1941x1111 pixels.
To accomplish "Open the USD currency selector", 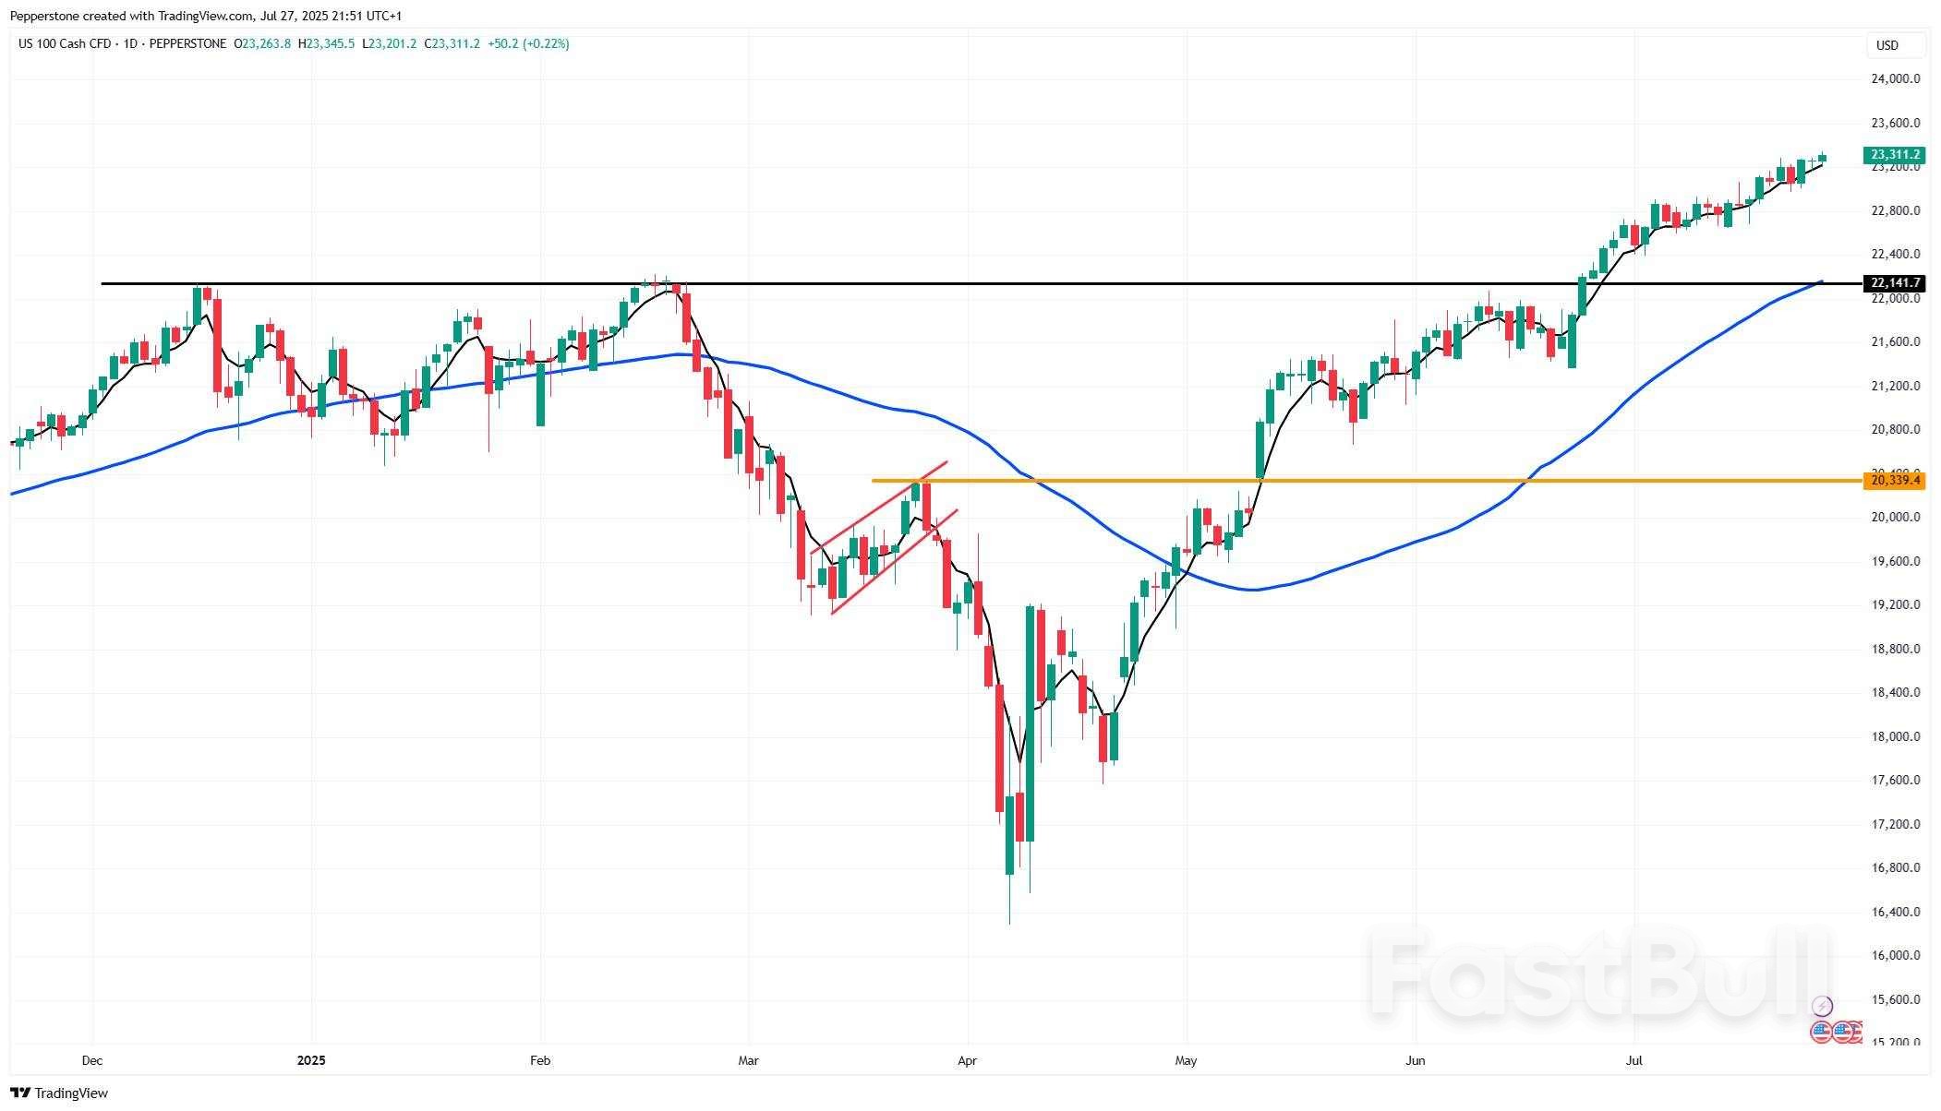I will (x=1887, y=45).
